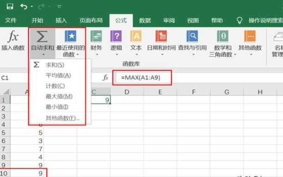Select column G header
The width and height of the screenshot is (283, 177).
[227, 92]
